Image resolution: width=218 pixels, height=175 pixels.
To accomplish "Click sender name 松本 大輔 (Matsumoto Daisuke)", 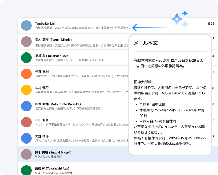I will click(58, 104).
